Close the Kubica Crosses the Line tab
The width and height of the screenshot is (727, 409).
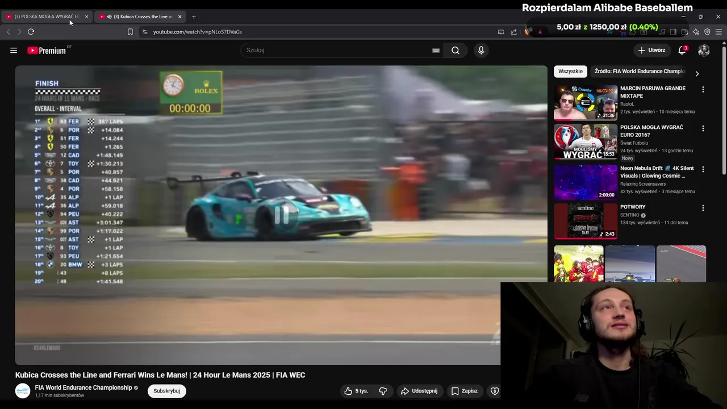[179, 16]
